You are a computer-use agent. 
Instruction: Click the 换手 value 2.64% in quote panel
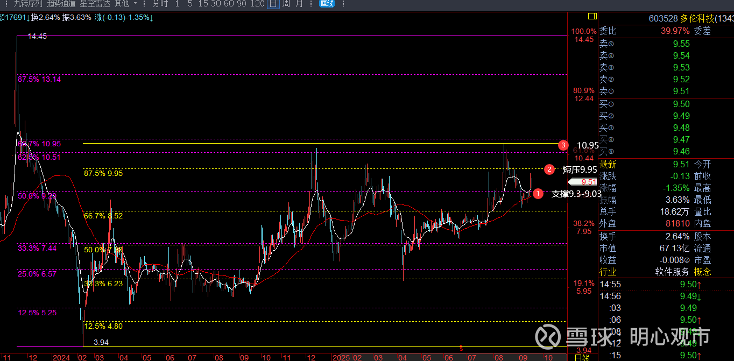coord(677,237)
